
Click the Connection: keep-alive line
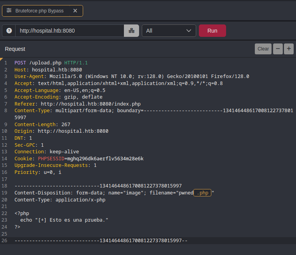pyautogui.click(x=47, y=152)
